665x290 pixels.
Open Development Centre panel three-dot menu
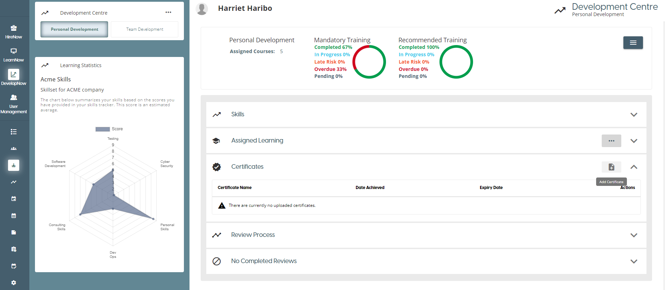click(x=168, y=13)
